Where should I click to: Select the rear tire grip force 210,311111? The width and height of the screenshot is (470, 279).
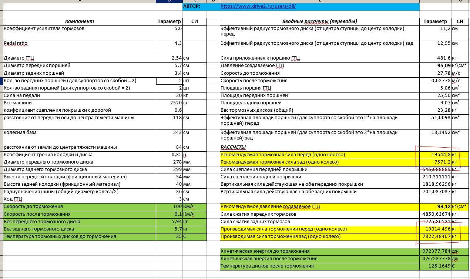tap(435, 177)
